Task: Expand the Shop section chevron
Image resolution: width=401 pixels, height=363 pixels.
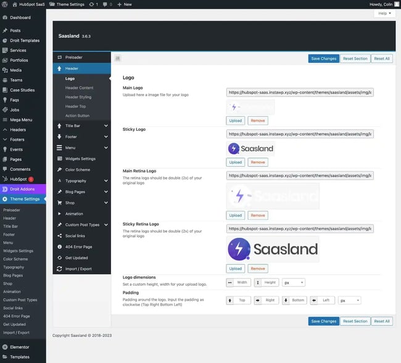Action: (x=106, y=202)
